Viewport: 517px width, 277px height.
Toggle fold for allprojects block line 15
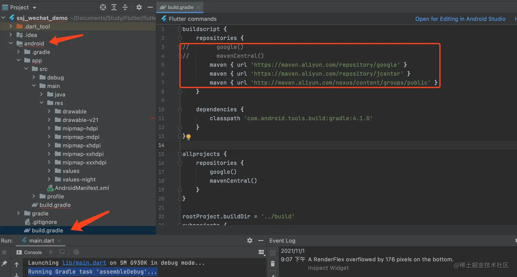(180, 154)
